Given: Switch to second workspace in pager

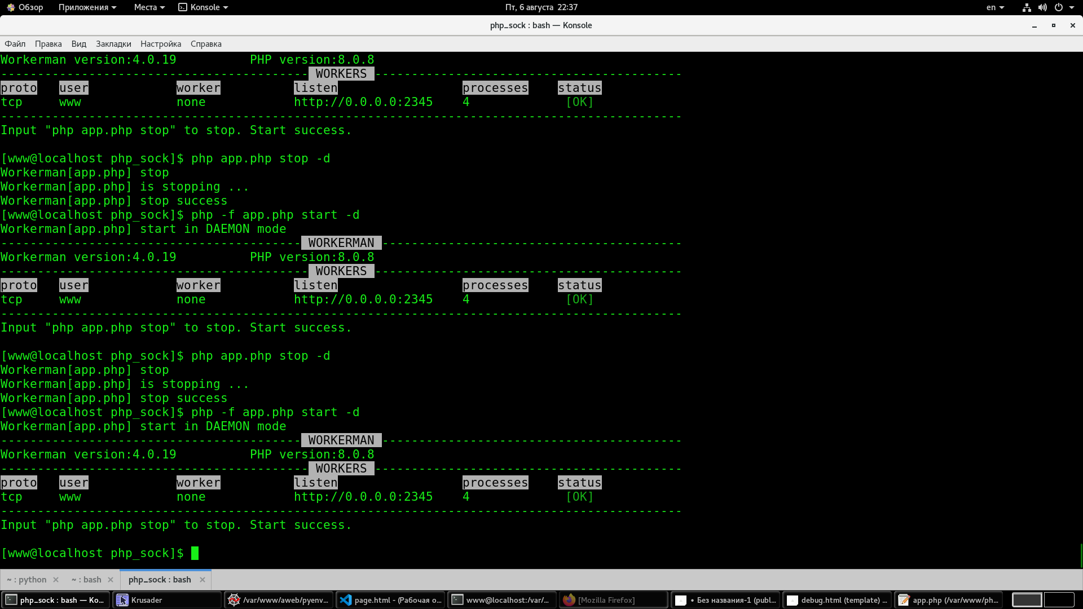Looking at the screenshot, I should 1059,600.
